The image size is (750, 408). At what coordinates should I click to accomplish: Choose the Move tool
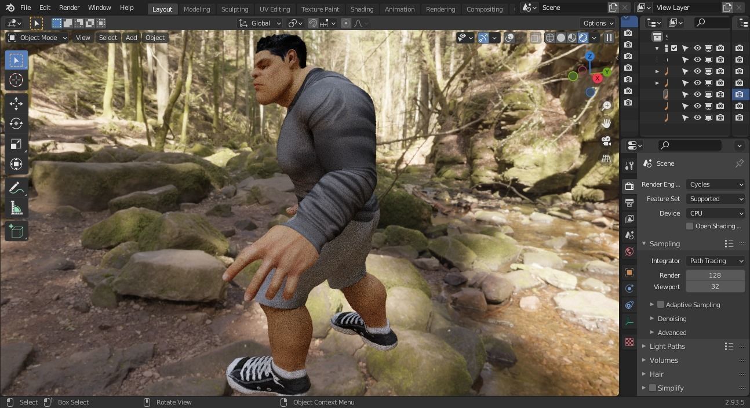click(x=16, y=104)
